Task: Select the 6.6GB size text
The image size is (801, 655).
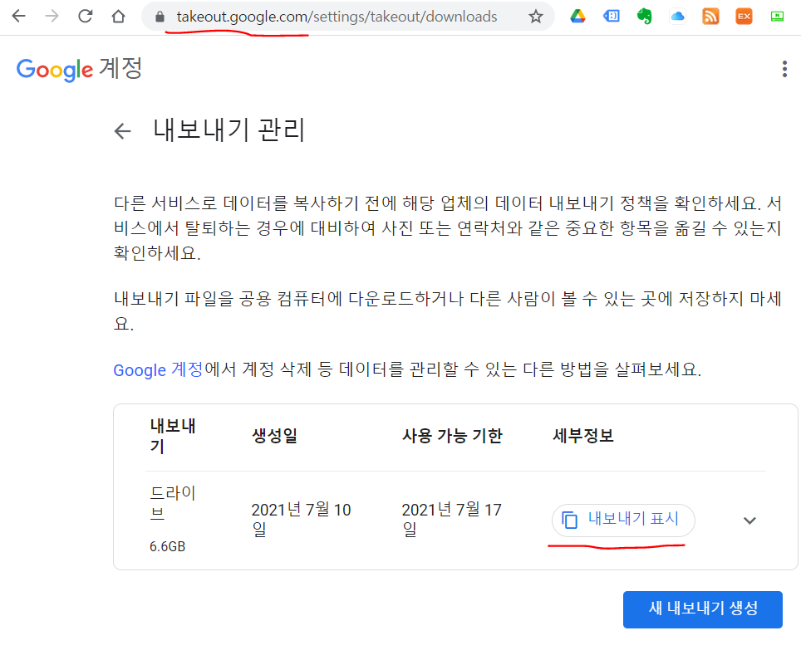Action: [168, 546]
